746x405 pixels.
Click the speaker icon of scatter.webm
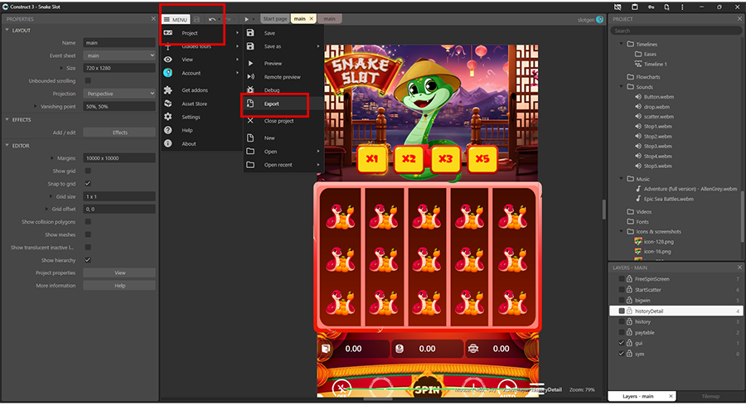click(x=638, y=117)
